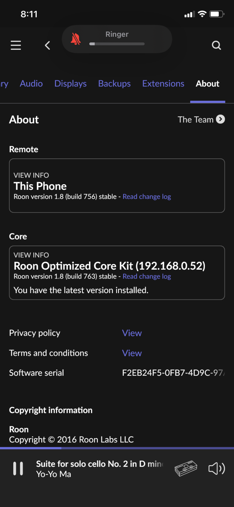Open search with magnifier icon
Screen dimensions: 234x507
pos(216,45)
